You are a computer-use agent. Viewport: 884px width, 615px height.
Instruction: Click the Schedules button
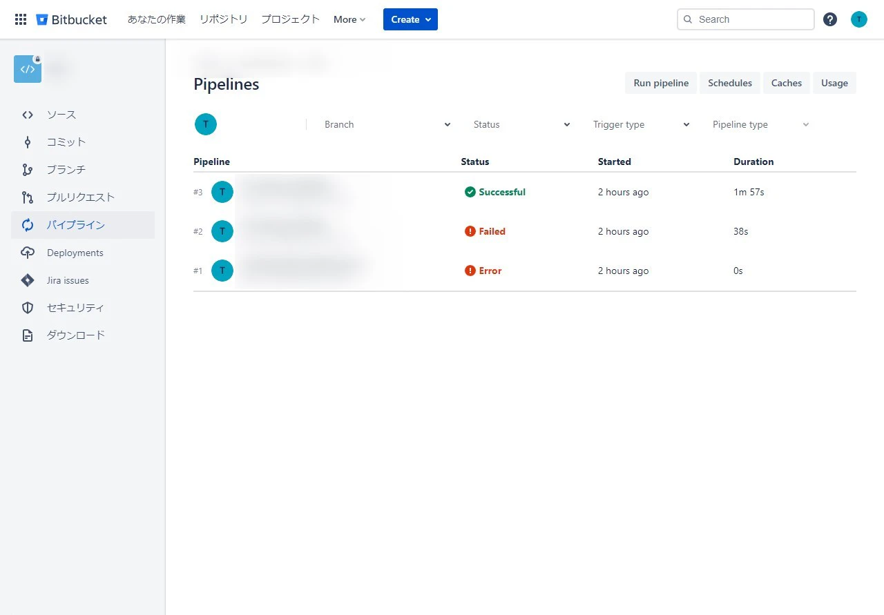(730, 83)
